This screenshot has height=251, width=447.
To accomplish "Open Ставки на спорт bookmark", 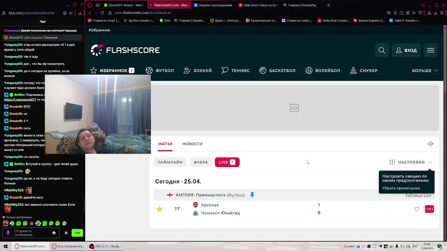I will (104, 21).
